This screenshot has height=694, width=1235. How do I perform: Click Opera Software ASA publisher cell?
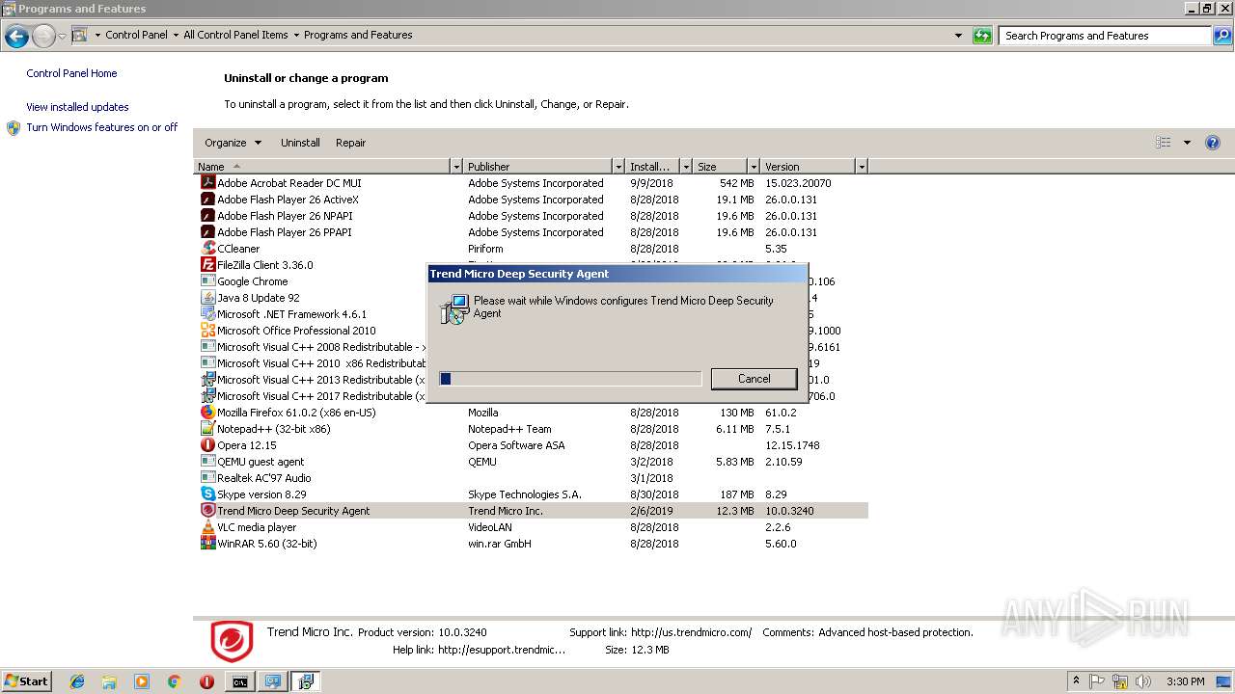coord(516,445)
